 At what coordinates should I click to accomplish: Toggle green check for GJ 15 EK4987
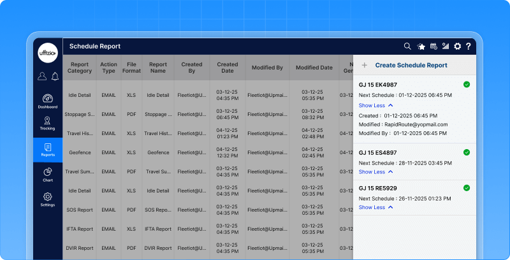(467, 84)
